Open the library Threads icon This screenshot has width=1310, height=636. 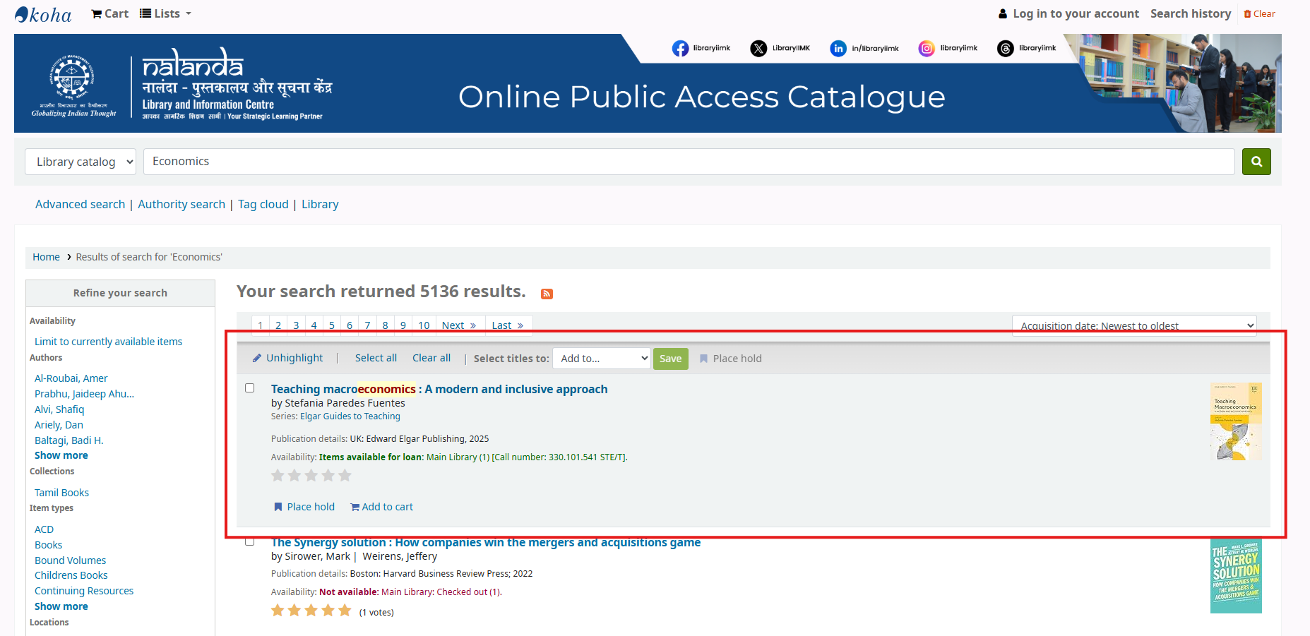tap(1005, 48)
